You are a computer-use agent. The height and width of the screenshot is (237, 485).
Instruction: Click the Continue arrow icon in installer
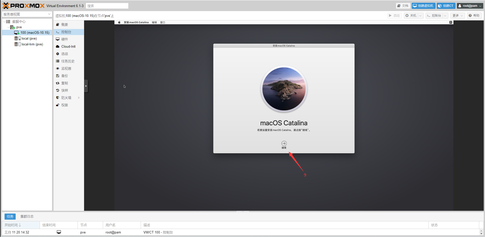click(x=284, y=143)
